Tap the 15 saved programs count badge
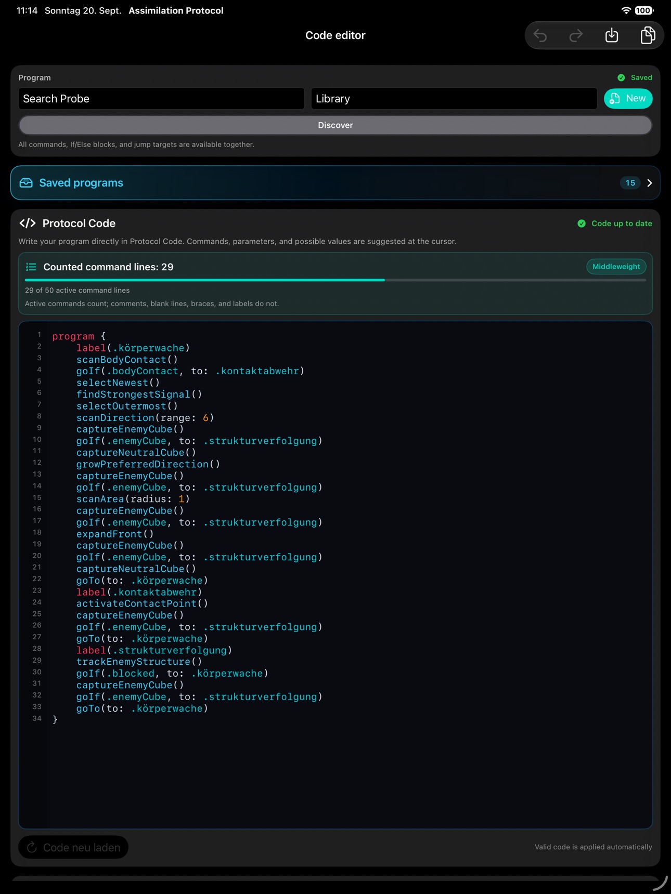 (x=630, y=183)
